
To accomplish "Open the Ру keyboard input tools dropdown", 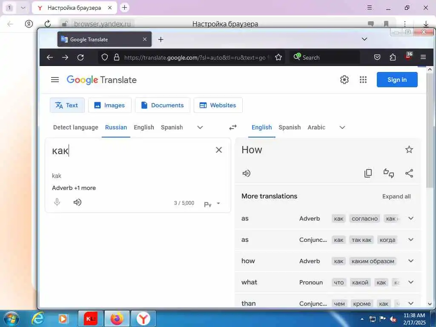I will click(x=212, y=204).
